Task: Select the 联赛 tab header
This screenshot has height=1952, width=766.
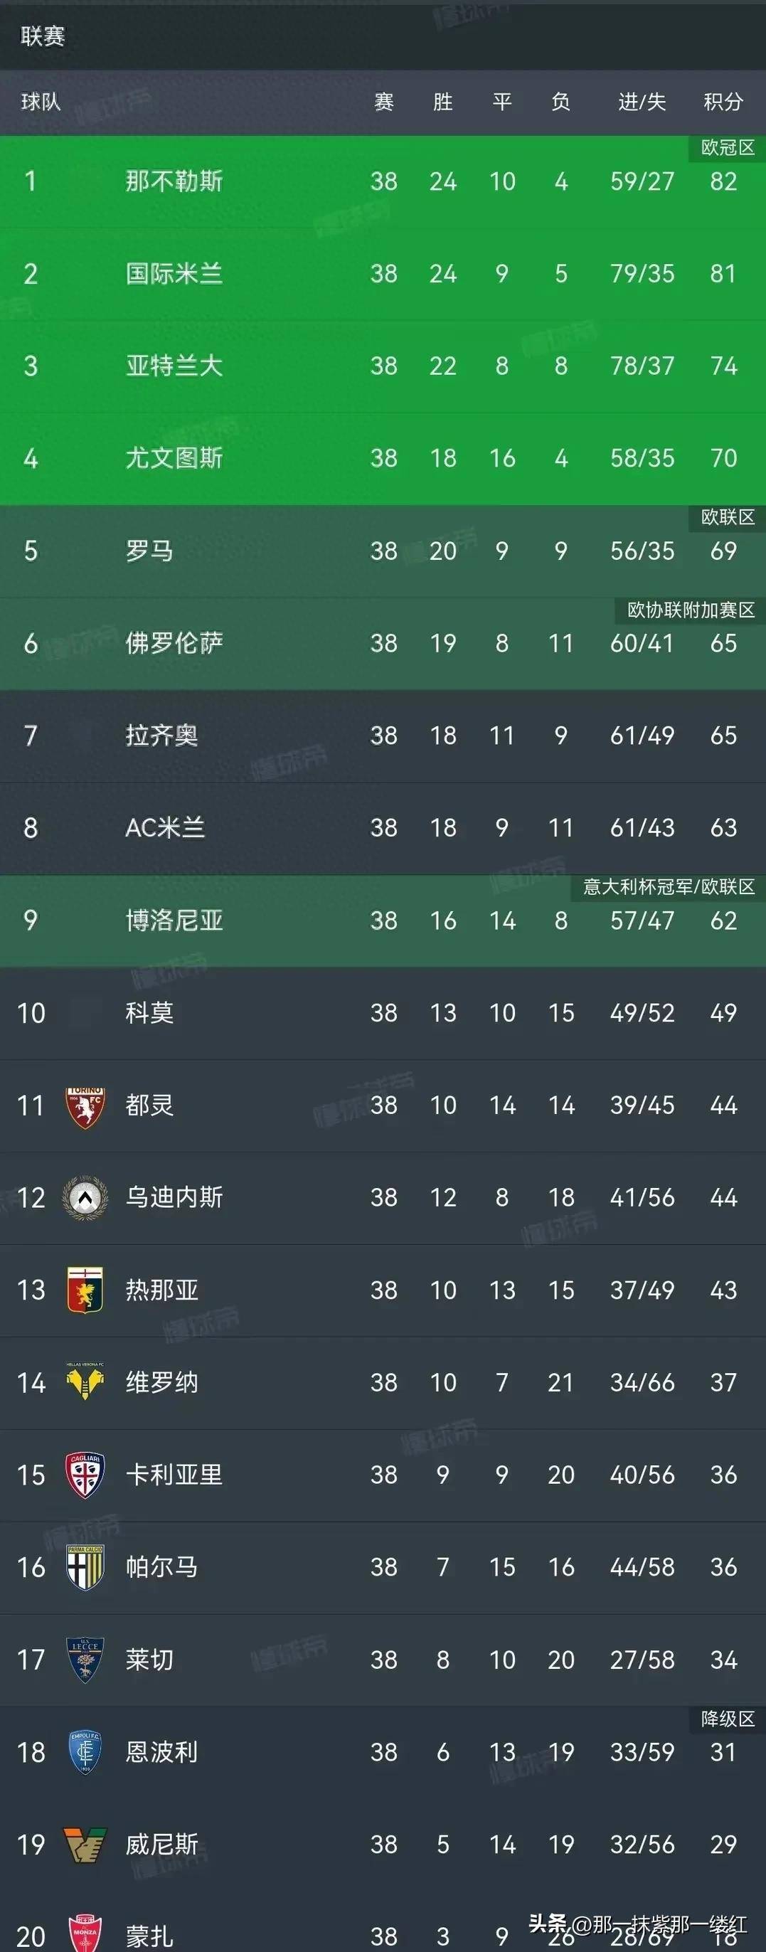Action: (x=43, y=36)
